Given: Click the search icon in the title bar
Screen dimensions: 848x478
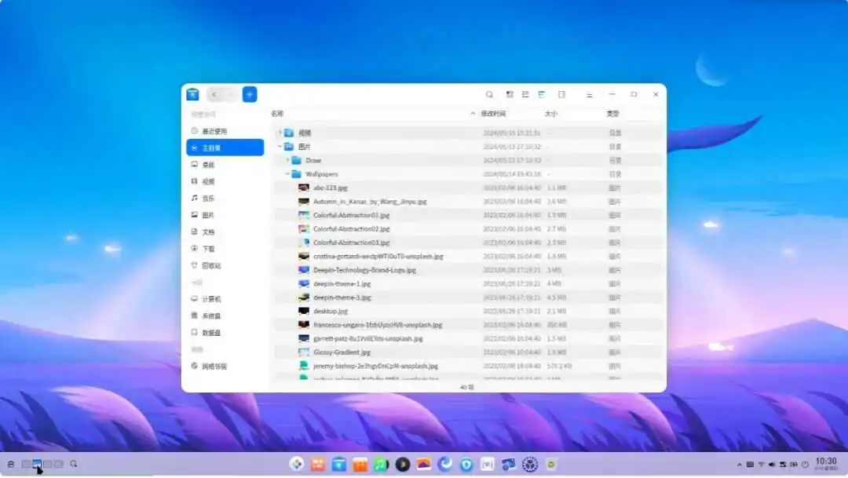Looking at the screenshot, I should pos(489,94).
